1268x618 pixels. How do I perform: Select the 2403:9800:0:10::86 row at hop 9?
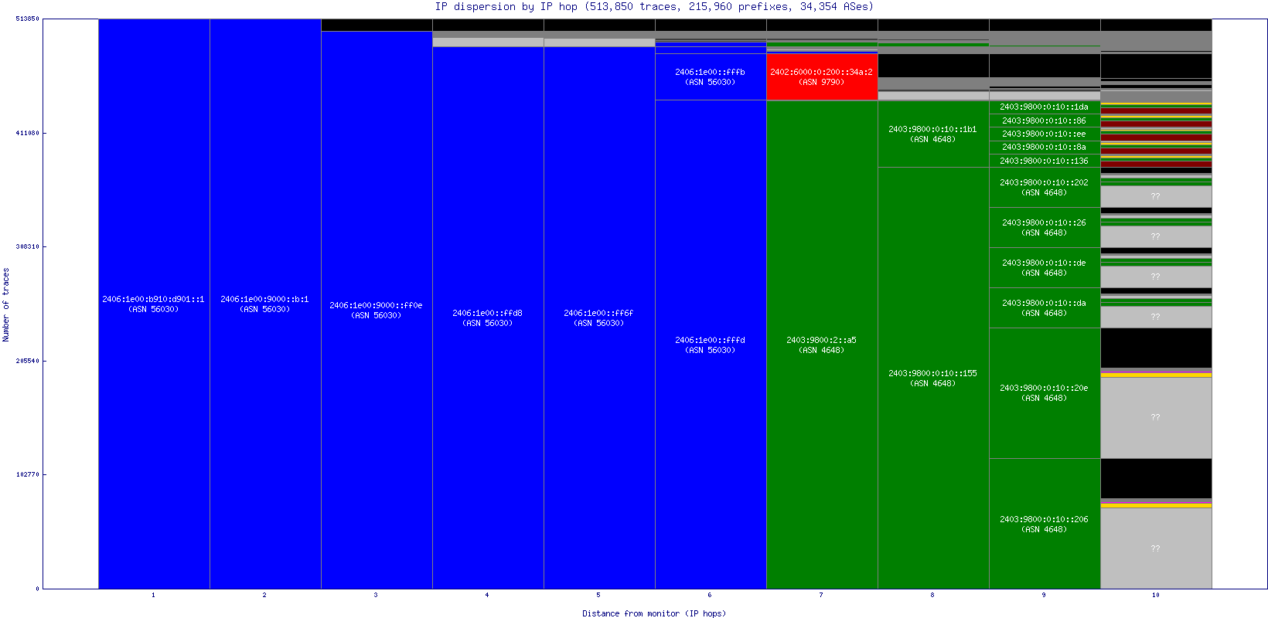[x=1045, y=121]
